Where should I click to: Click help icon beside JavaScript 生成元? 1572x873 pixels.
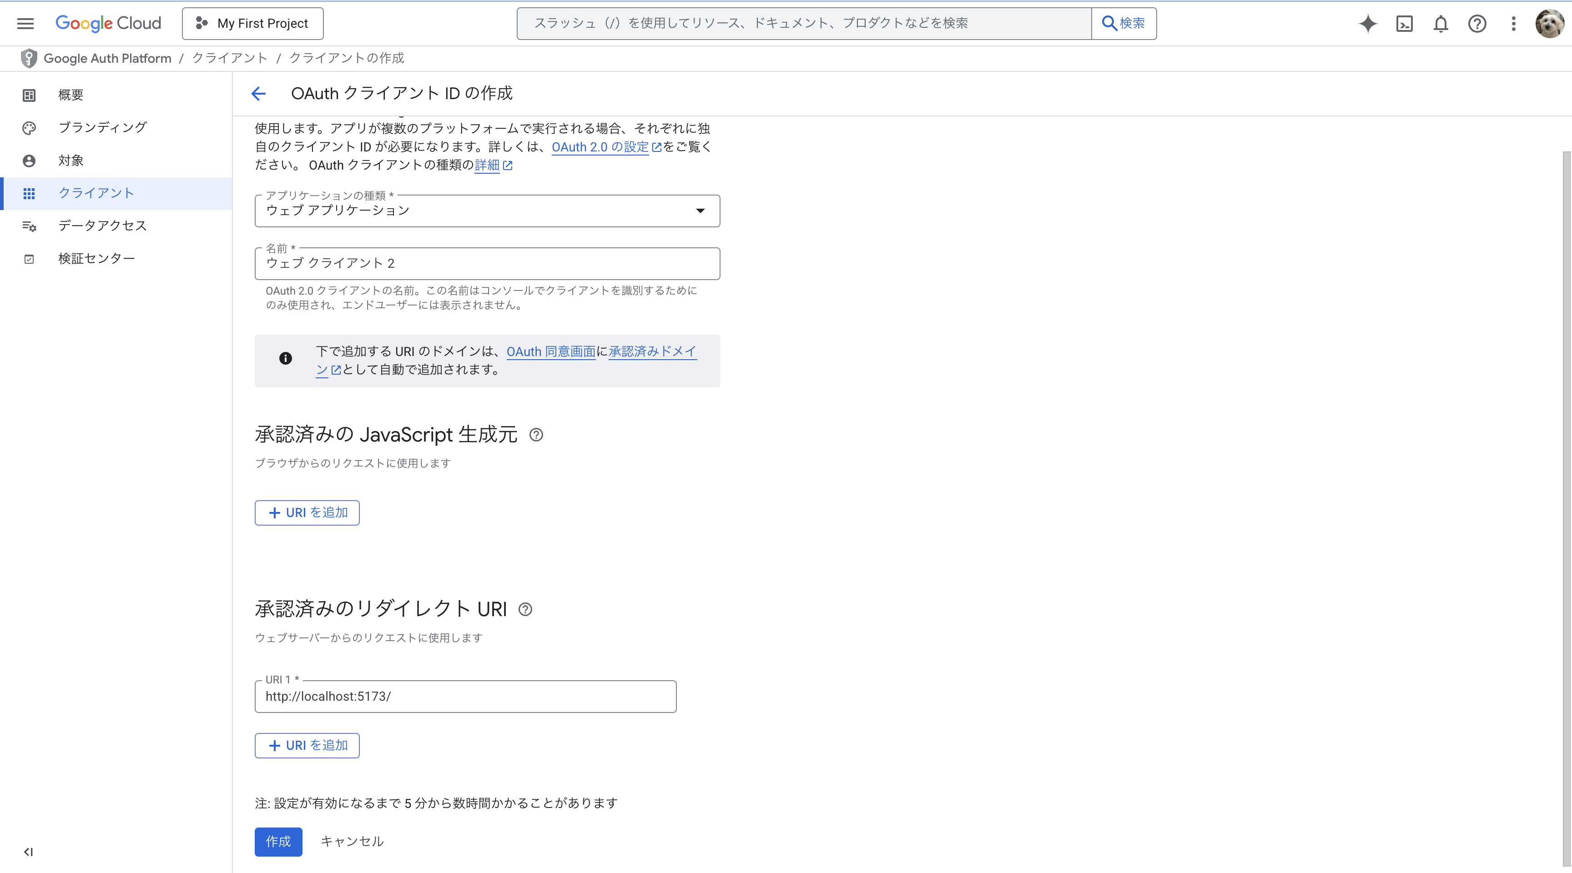coord(536,435)
